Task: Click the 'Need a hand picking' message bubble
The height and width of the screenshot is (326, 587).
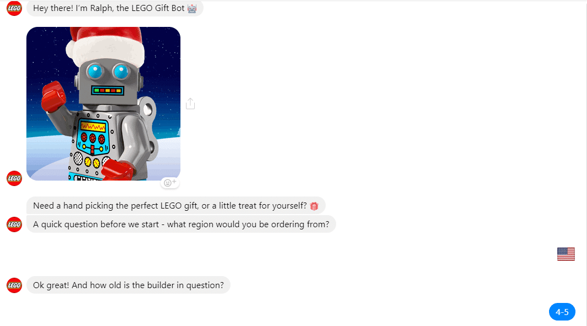Action: pyautogui.click(x=175, y=205)
